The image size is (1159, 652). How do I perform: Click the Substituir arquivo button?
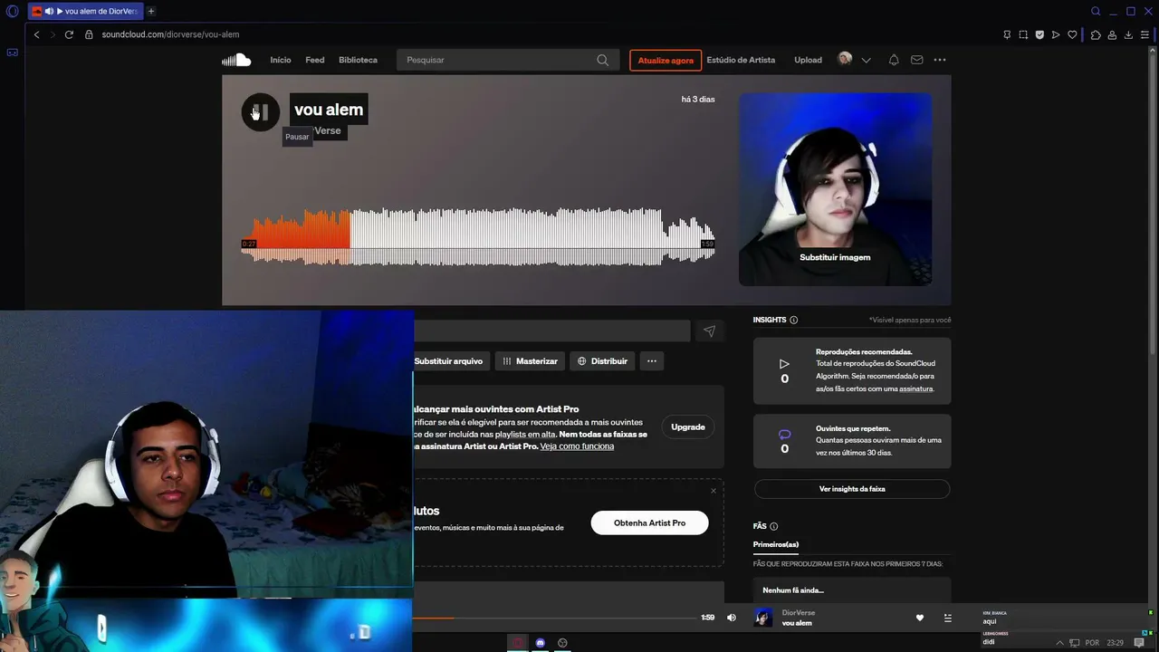point(448,361)
